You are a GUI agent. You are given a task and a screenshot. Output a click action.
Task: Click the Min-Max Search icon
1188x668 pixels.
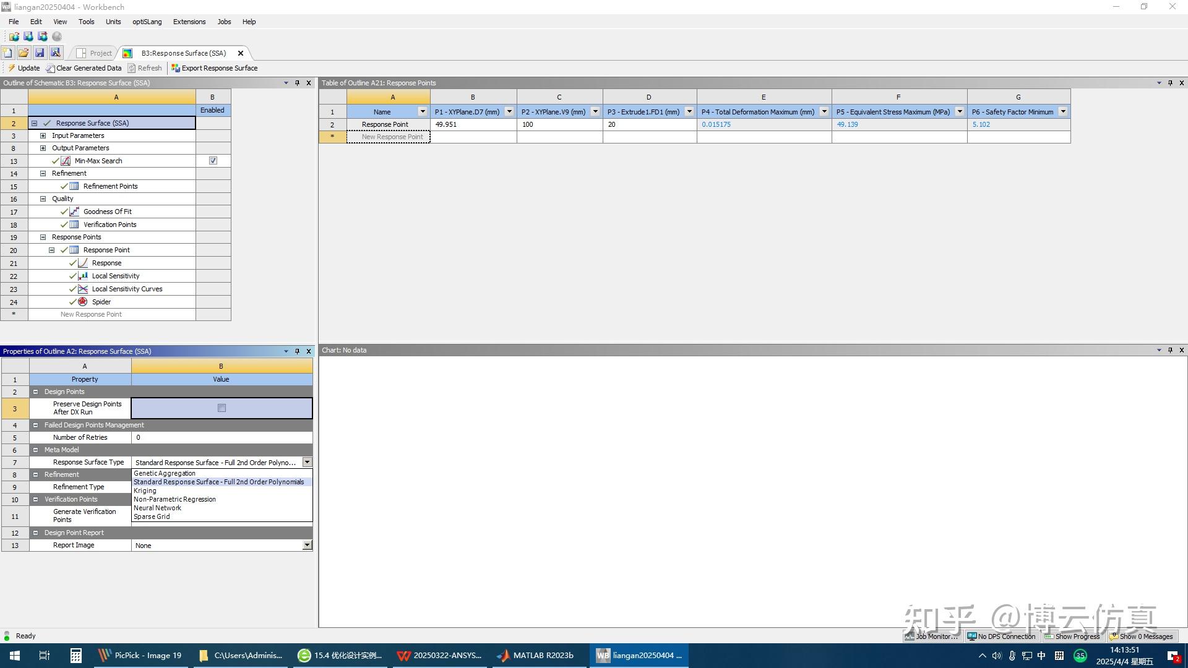66,161
